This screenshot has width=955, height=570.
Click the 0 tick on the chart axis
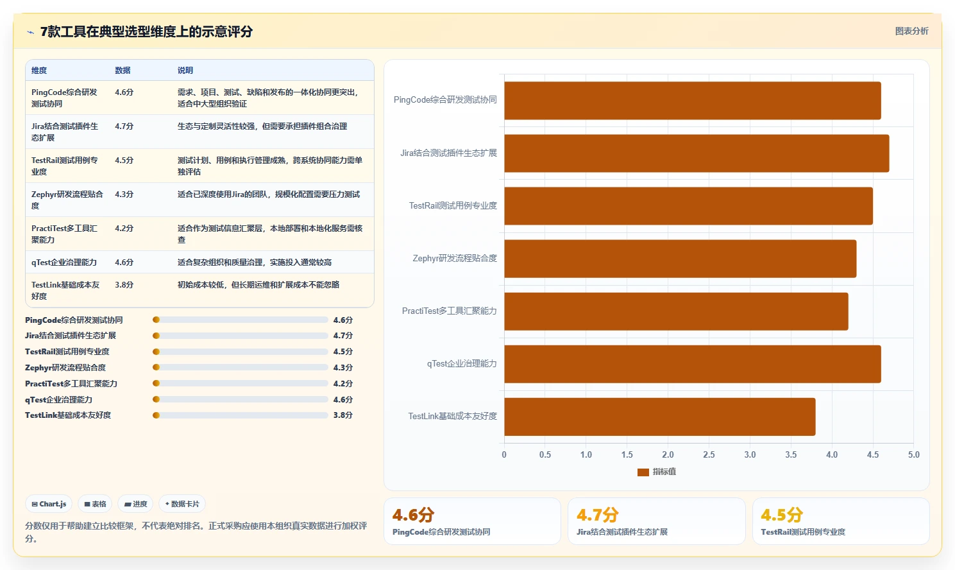point(504,454)
